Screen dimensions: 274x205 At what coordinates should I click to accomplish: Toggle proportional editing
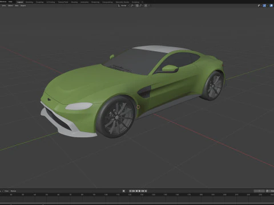pyautogui.click(x=146, y=6)
